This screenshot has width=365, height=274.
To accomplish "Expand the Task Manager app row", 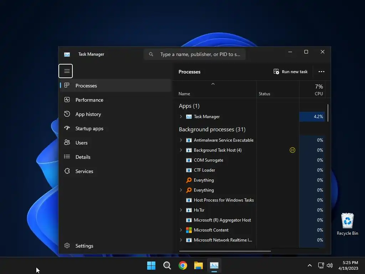I will [x=181, y=117].
